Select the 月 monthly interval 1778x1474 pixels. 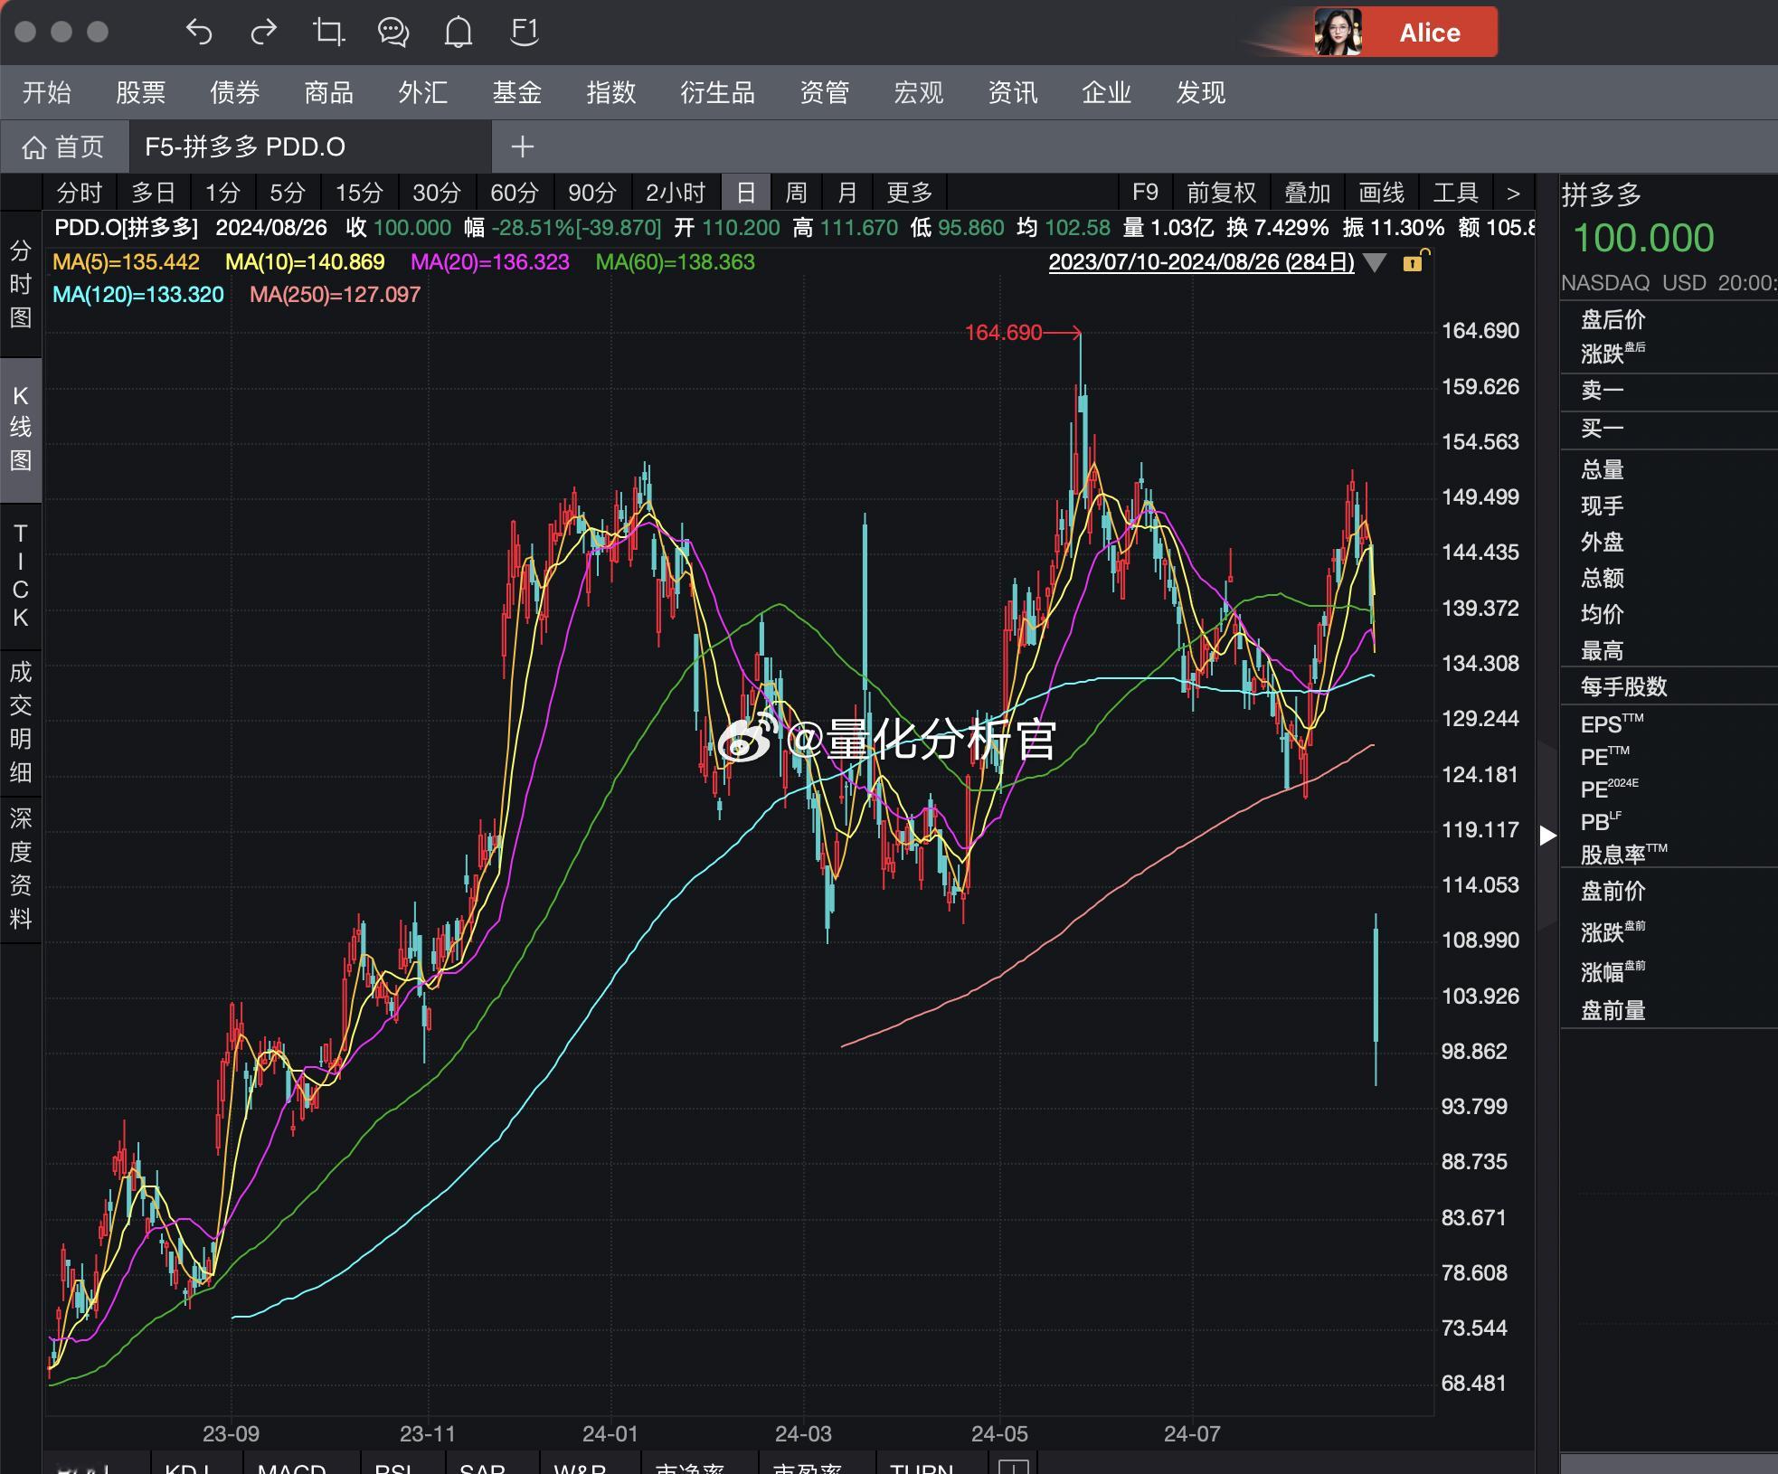click(847, 193)
